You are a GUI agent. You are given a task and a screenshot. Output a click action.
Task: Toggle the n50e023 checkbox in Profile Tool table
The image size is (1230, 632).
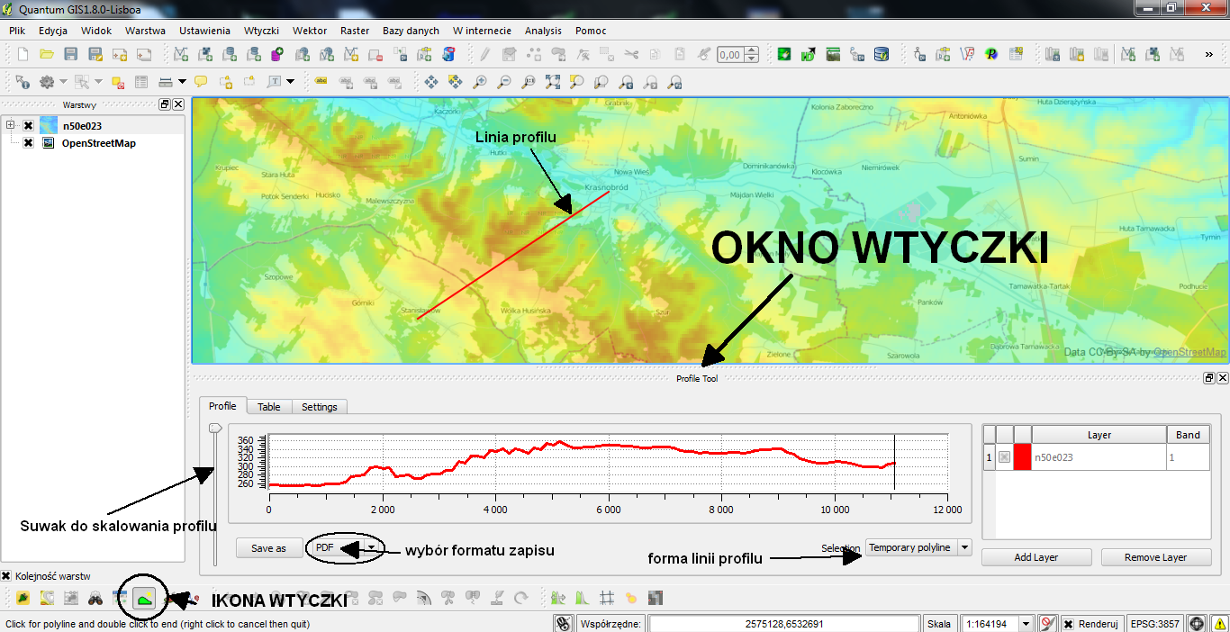point(1004,457)
